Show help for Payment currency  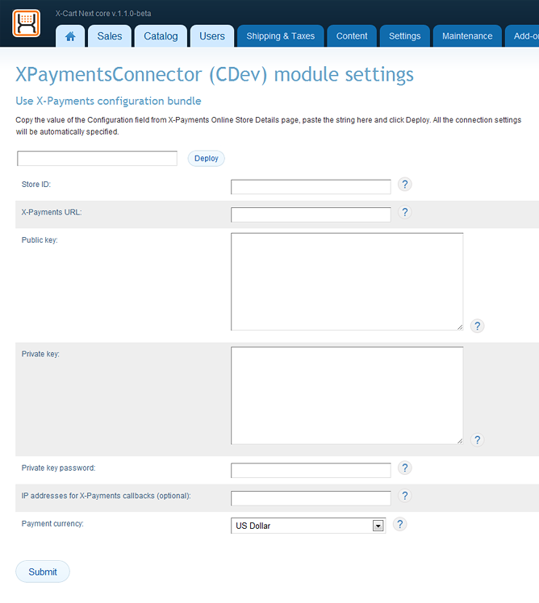pos(399,524)
